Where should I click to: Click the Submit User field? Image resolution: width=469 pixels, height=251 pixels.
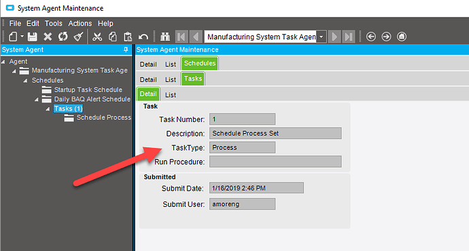pos(242,204)
